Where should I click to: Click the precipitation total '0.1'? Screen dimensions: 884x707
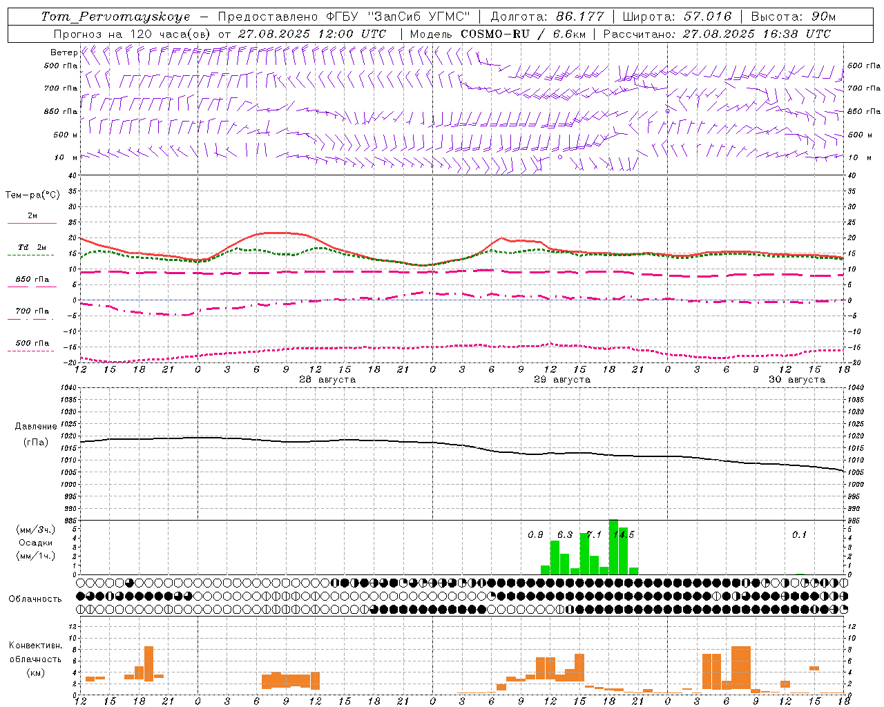pos(799,535)
